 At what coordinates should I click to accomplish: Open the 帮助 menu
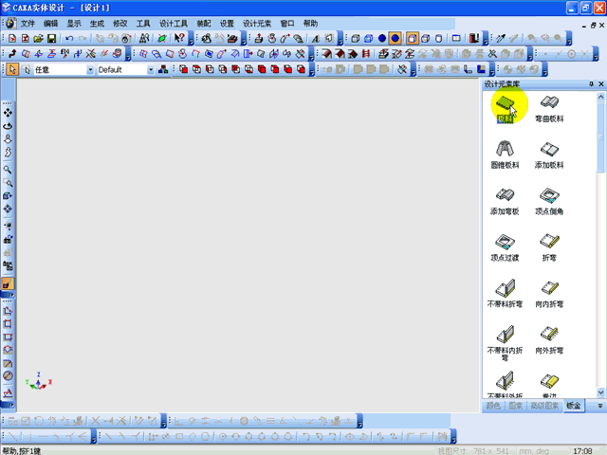(x=310, y=24)
